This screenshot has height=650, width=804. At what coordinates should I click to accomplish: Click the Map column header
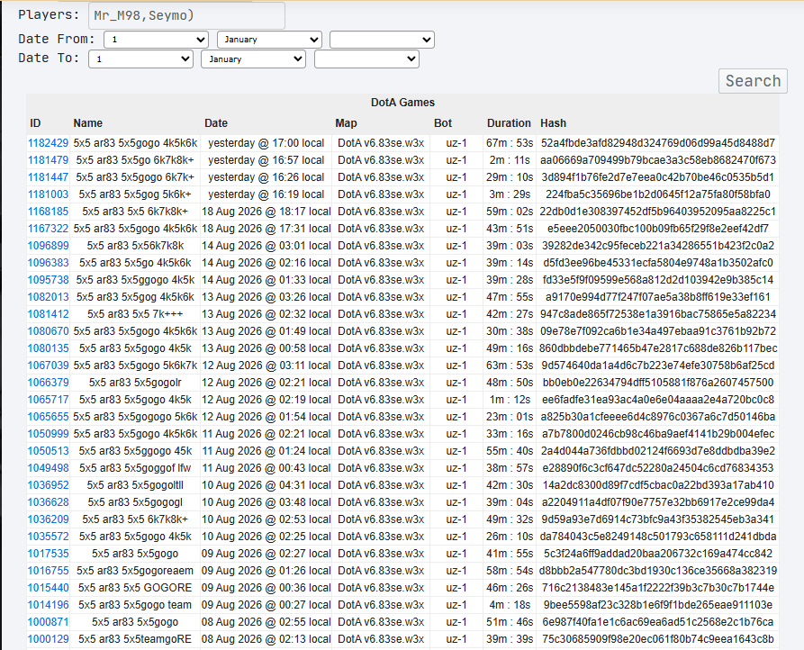(346, 123)
